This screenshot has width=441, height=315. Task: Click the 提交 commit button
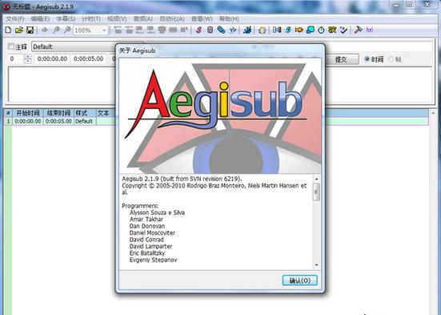click(x=342, y=59)
